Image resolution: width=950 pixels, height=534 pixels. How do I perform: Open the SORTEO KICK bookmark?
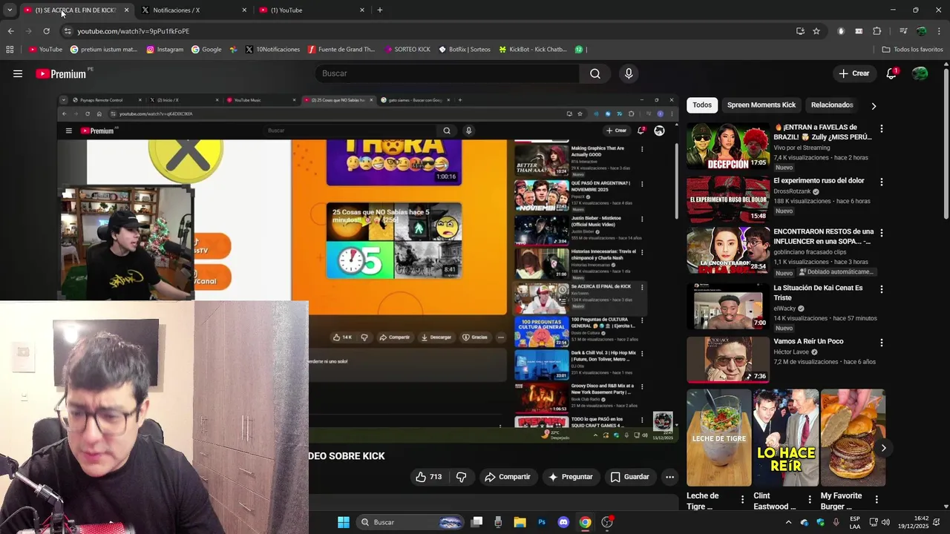(407, 50)
